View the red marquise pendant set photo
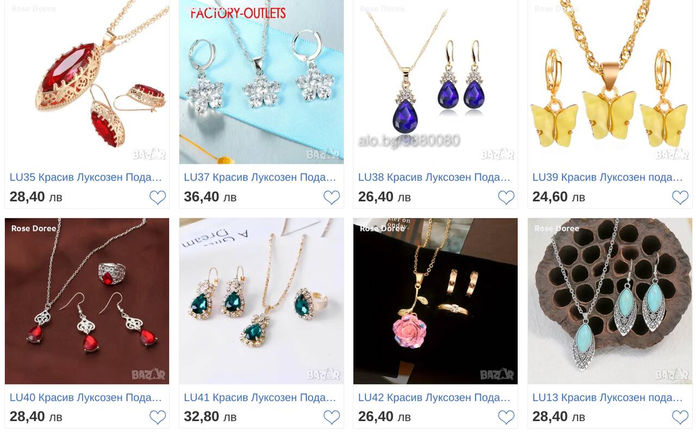 pyautogui.click(x=87, y=82)
